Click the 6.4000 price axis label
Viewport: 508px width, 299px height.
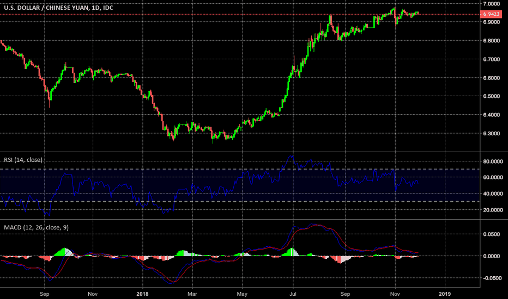(x=492, y=115)
